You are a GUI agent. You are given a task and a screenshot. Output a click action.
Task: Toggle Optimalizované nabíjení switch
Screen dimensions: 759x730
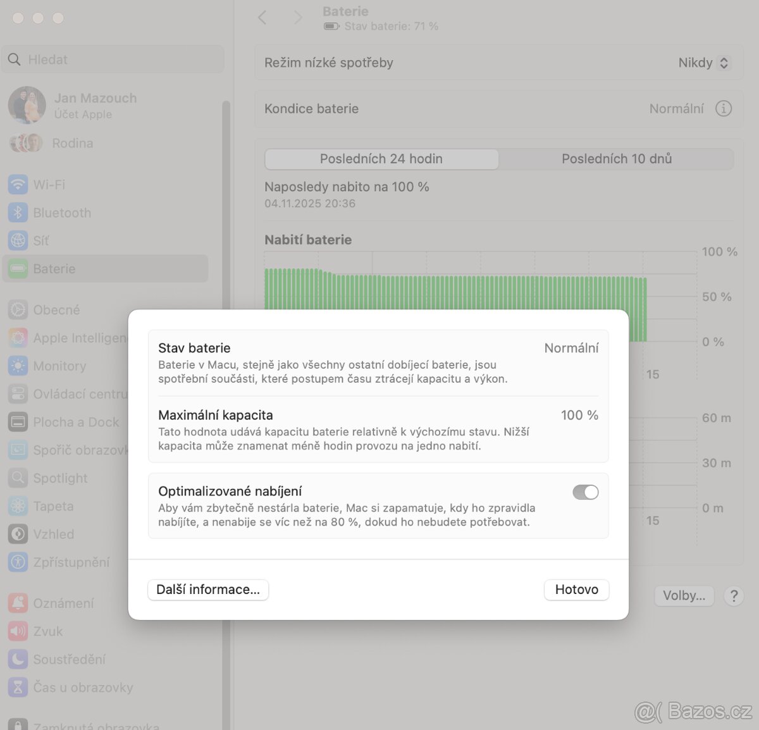(x=585, y=492)
